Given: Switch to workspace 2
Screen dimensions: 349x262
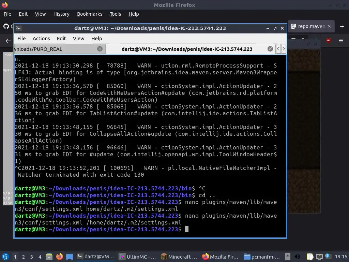Looking at the screenshot, I should (x=24, y=257).
